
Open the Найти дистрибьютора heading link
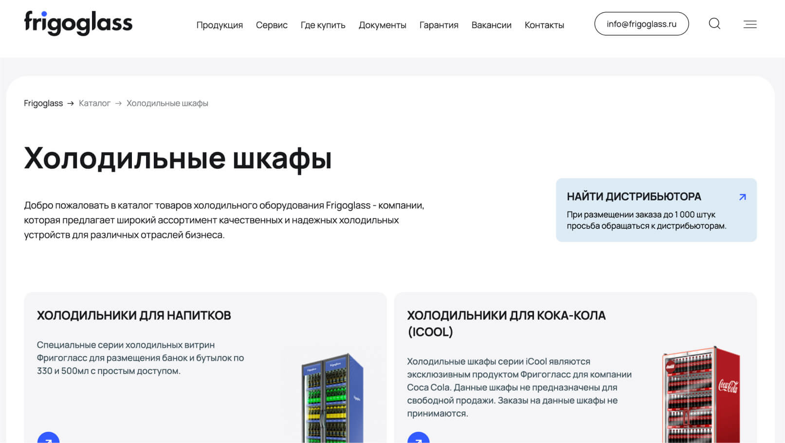tap(634, 196)
